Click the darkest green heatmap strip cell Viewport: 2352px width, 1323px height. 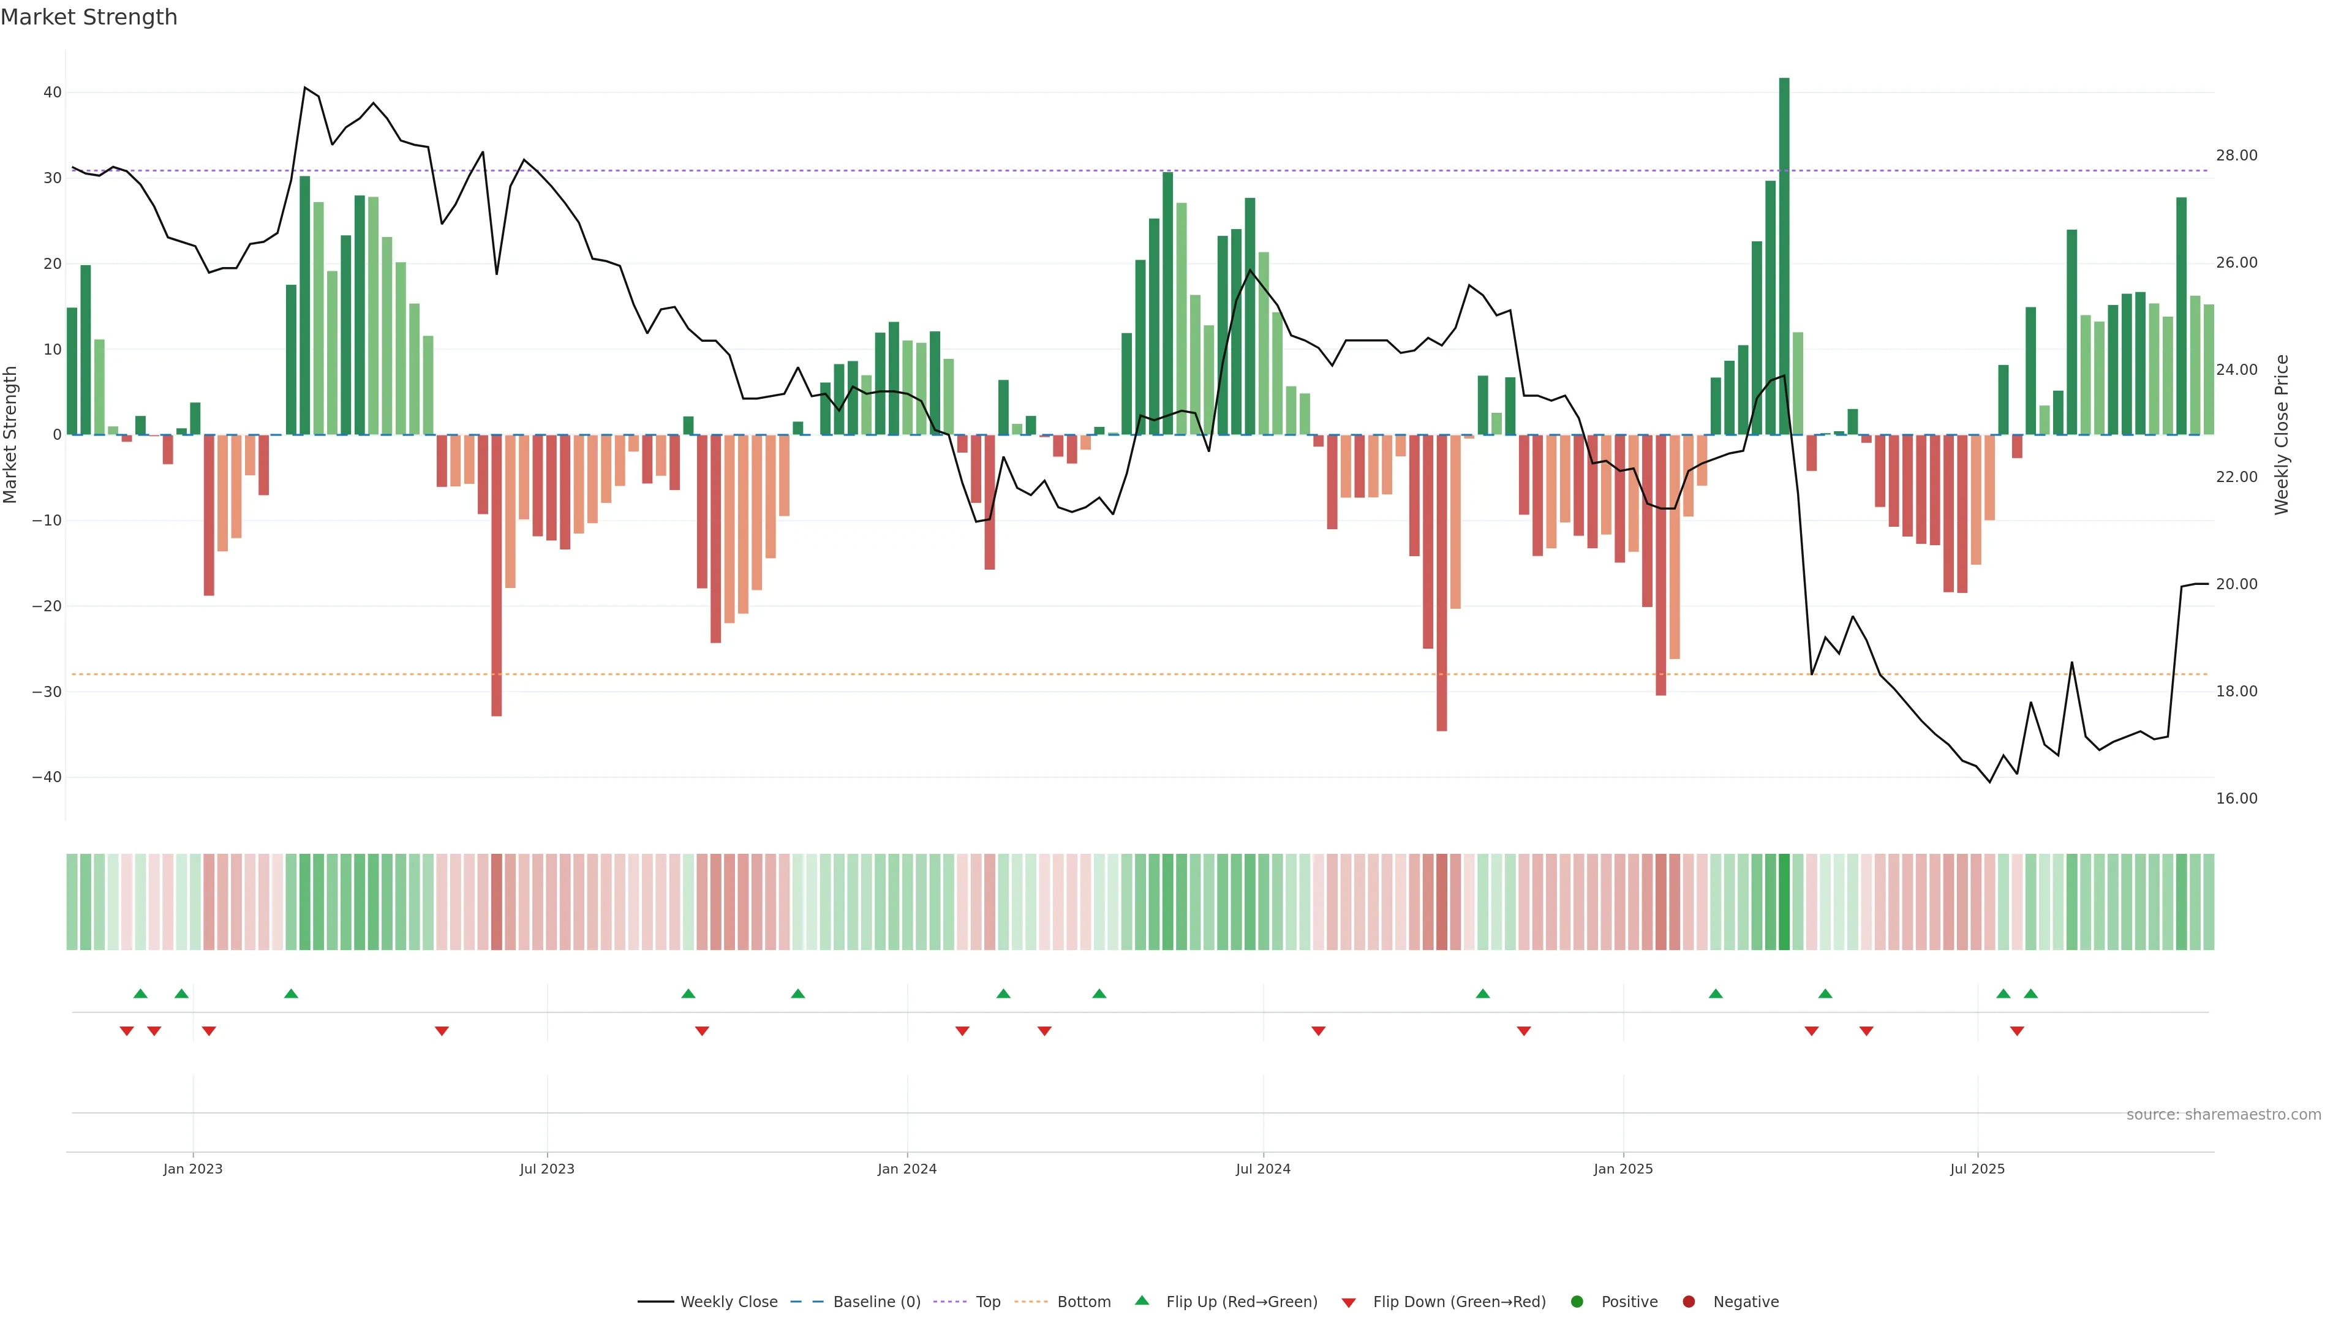1784,902
